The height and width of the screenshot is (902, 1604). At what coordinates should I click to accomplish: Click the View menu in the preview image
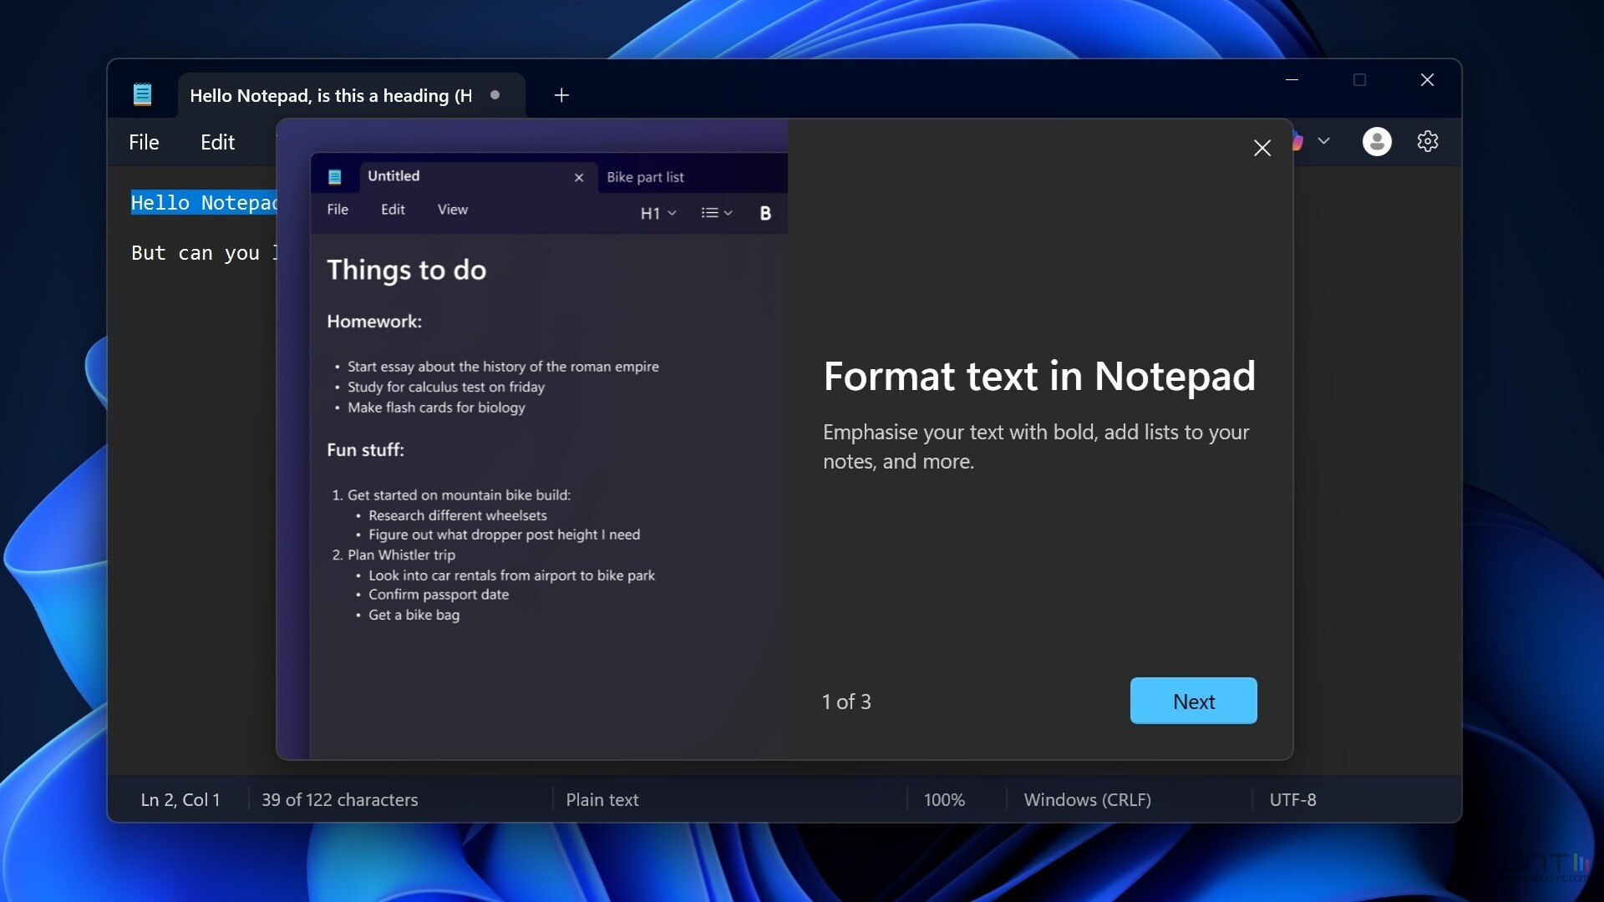coord(453,210)
